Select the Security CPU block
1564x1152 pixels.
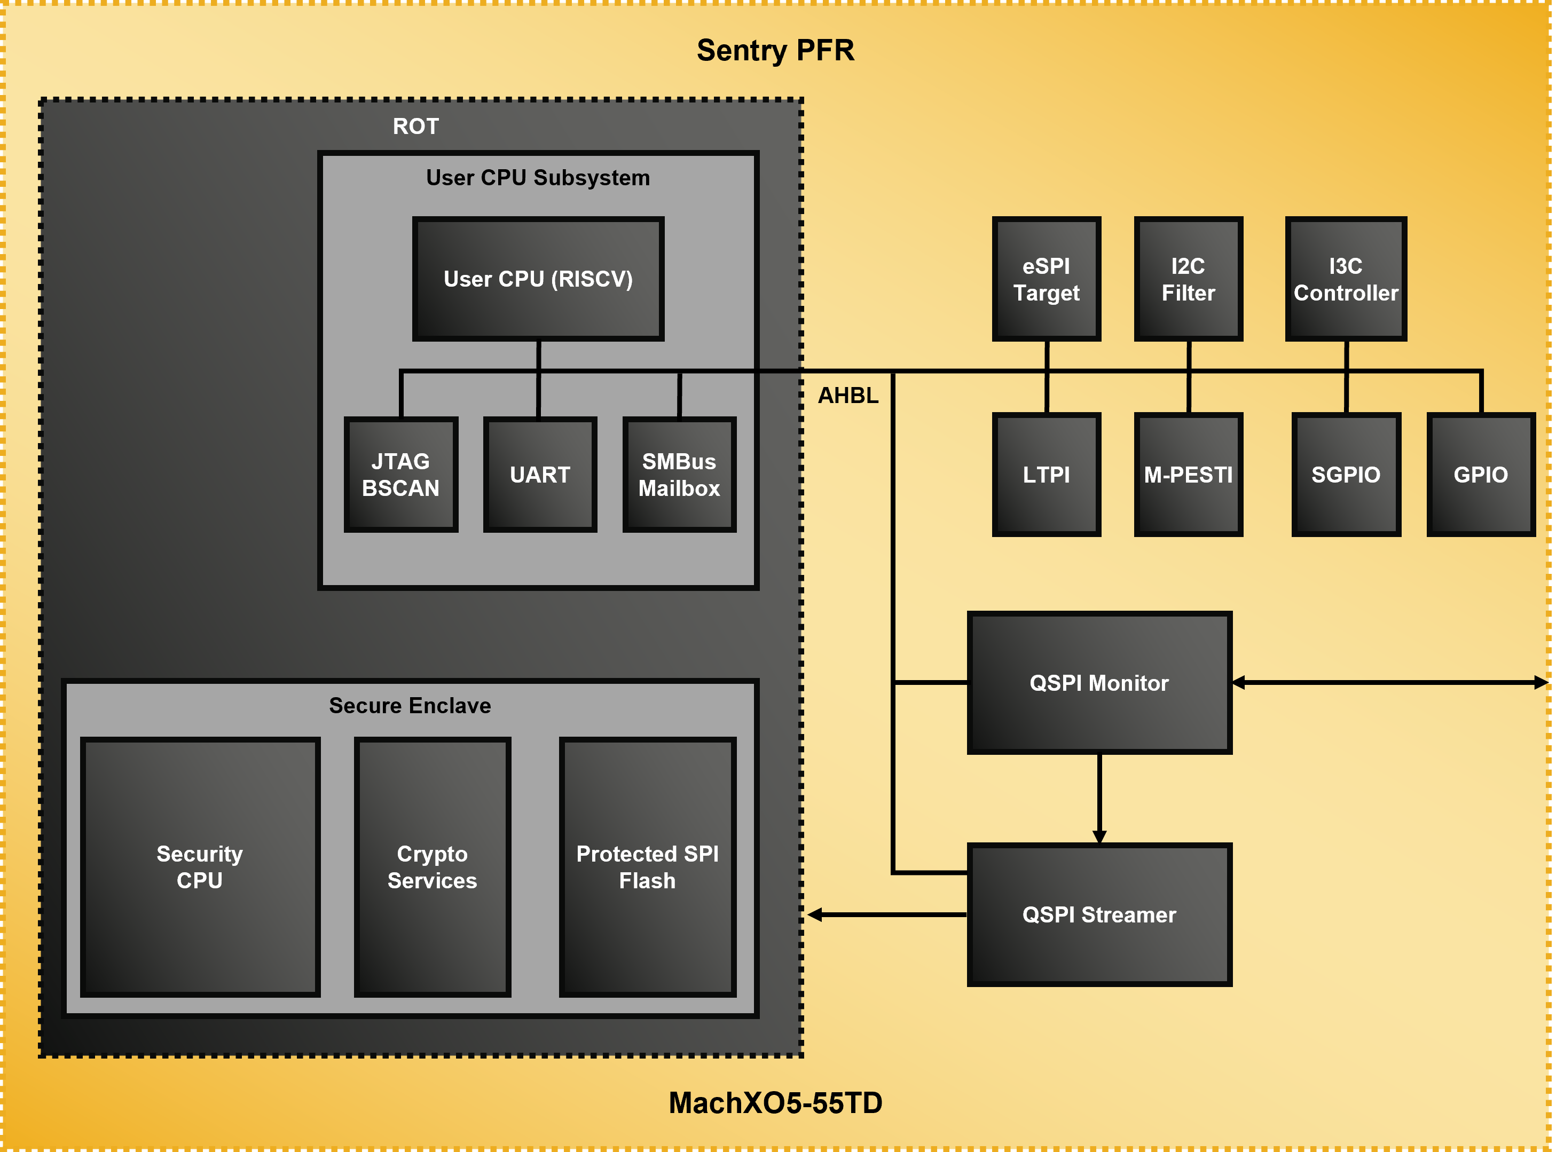pos(200,867)
